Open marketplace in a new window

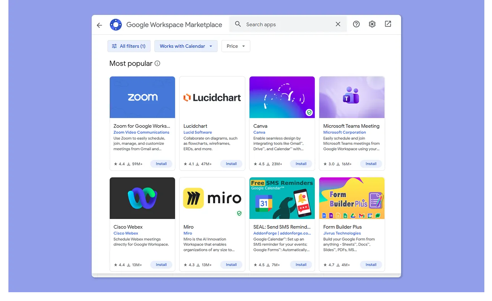[x=387, y=24]
